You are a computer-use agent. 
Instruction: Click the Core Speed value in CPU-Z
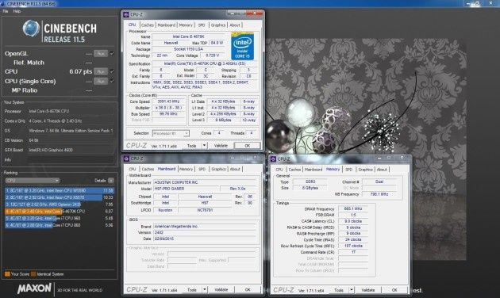pos(169,101)
